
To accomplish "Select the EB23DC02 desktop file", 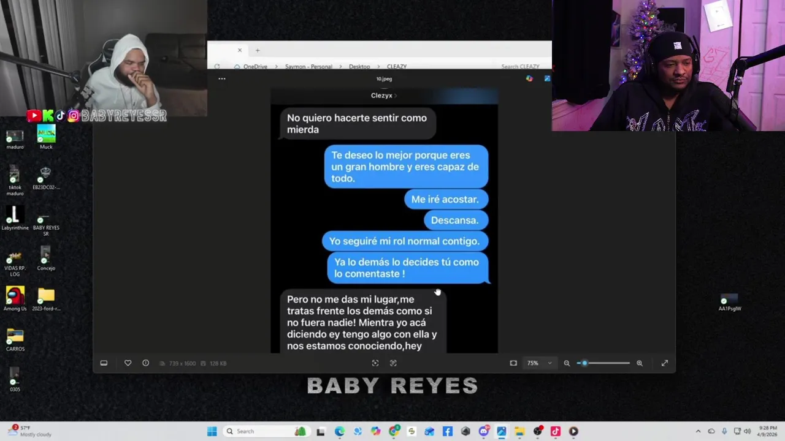I will click(x=46, y=178).
